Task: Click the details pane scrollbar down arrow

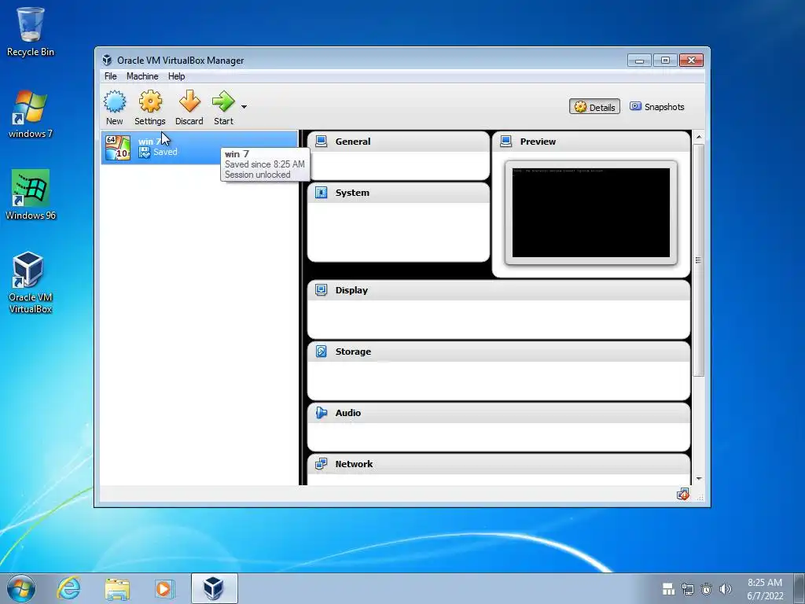Action: [x=699, y=479]
